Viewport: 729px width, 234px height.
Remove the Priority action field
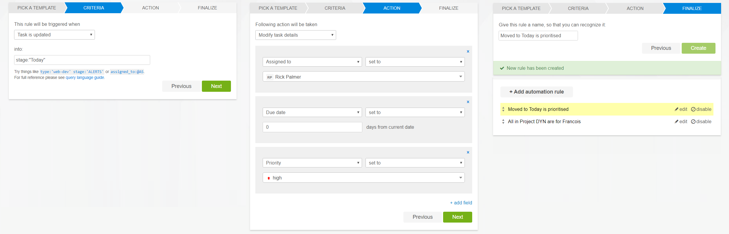468,152
